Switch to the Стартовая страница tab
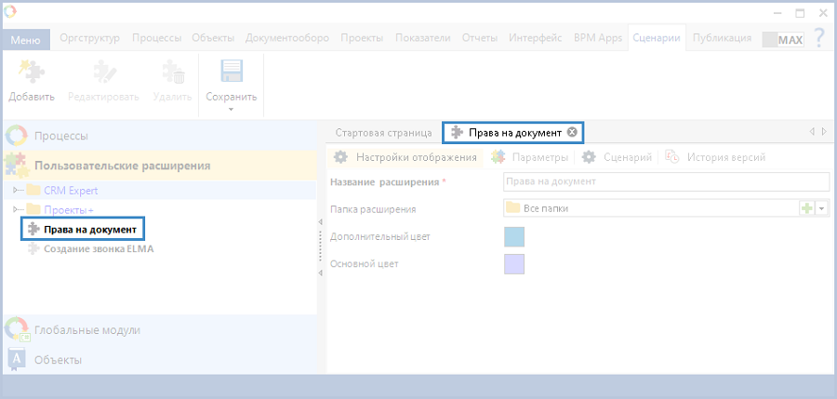The width and height of the screenshot is (837, 399). tap(383, 133)
